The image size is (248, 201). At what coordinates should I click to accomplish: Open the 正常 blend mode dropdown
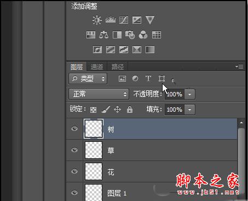pos(99,94)
